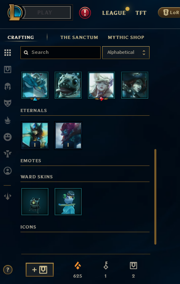Select the Miss Fortune skin shard thumbnail
The image size is (180, 284).
[x=135, y=85]
